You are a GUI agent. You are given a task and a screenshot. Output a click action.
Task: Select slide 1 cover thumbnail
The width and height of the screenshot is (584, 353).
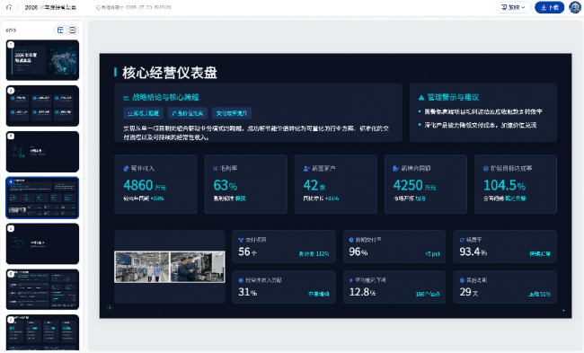coord(42,60)
